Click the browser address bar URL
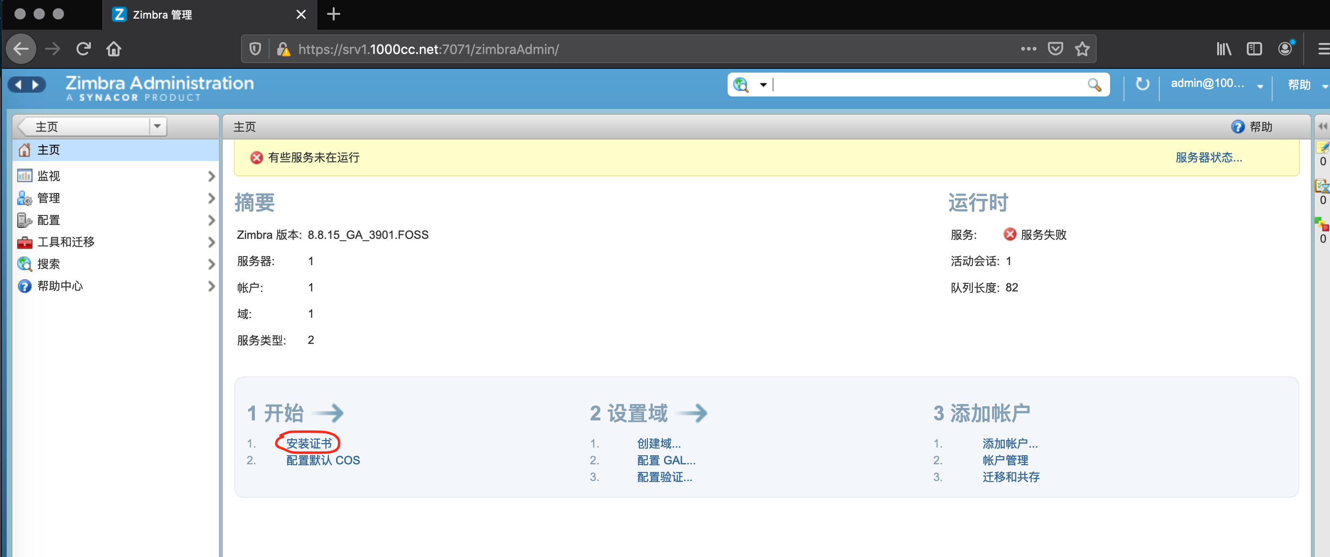 [x=428, y=49]
